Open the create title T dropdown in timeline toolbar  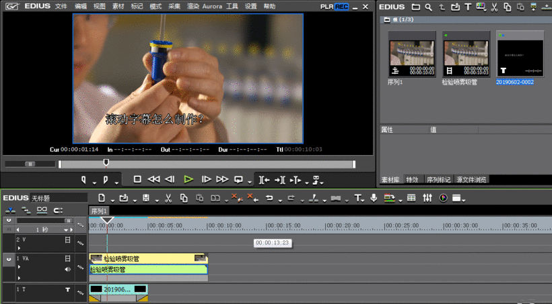[x=359, y=198]
